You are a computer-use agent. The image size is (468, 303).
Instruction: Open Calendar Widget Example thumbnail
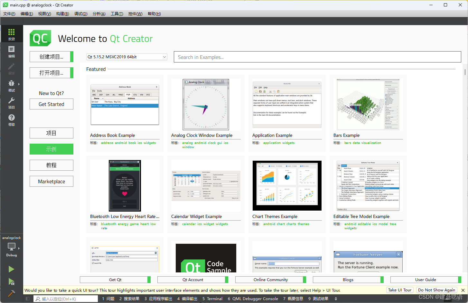point(206,186)
